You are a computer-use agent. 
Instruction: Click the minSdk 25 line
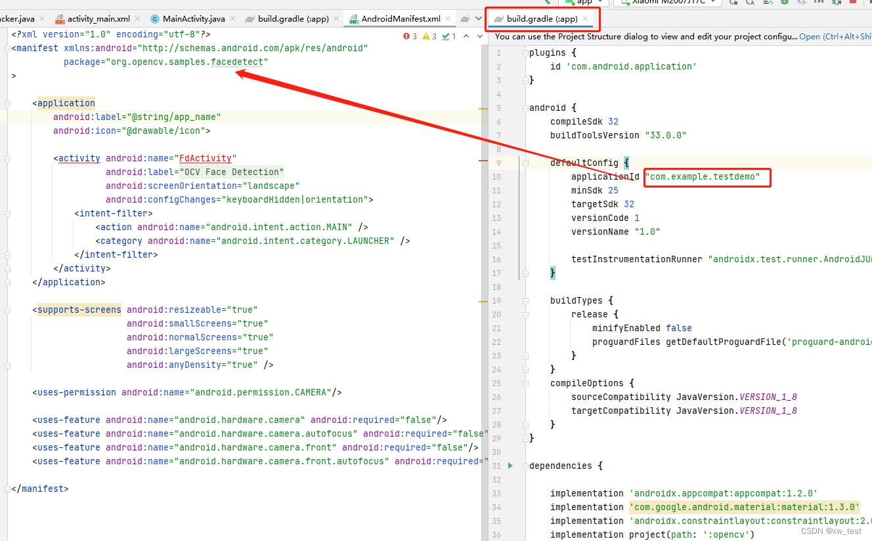coord(595,190)
